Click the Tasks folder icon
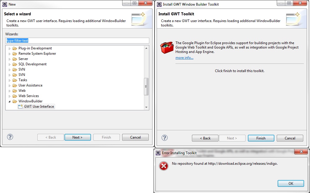The image size is (310, 193). point(15,80)
